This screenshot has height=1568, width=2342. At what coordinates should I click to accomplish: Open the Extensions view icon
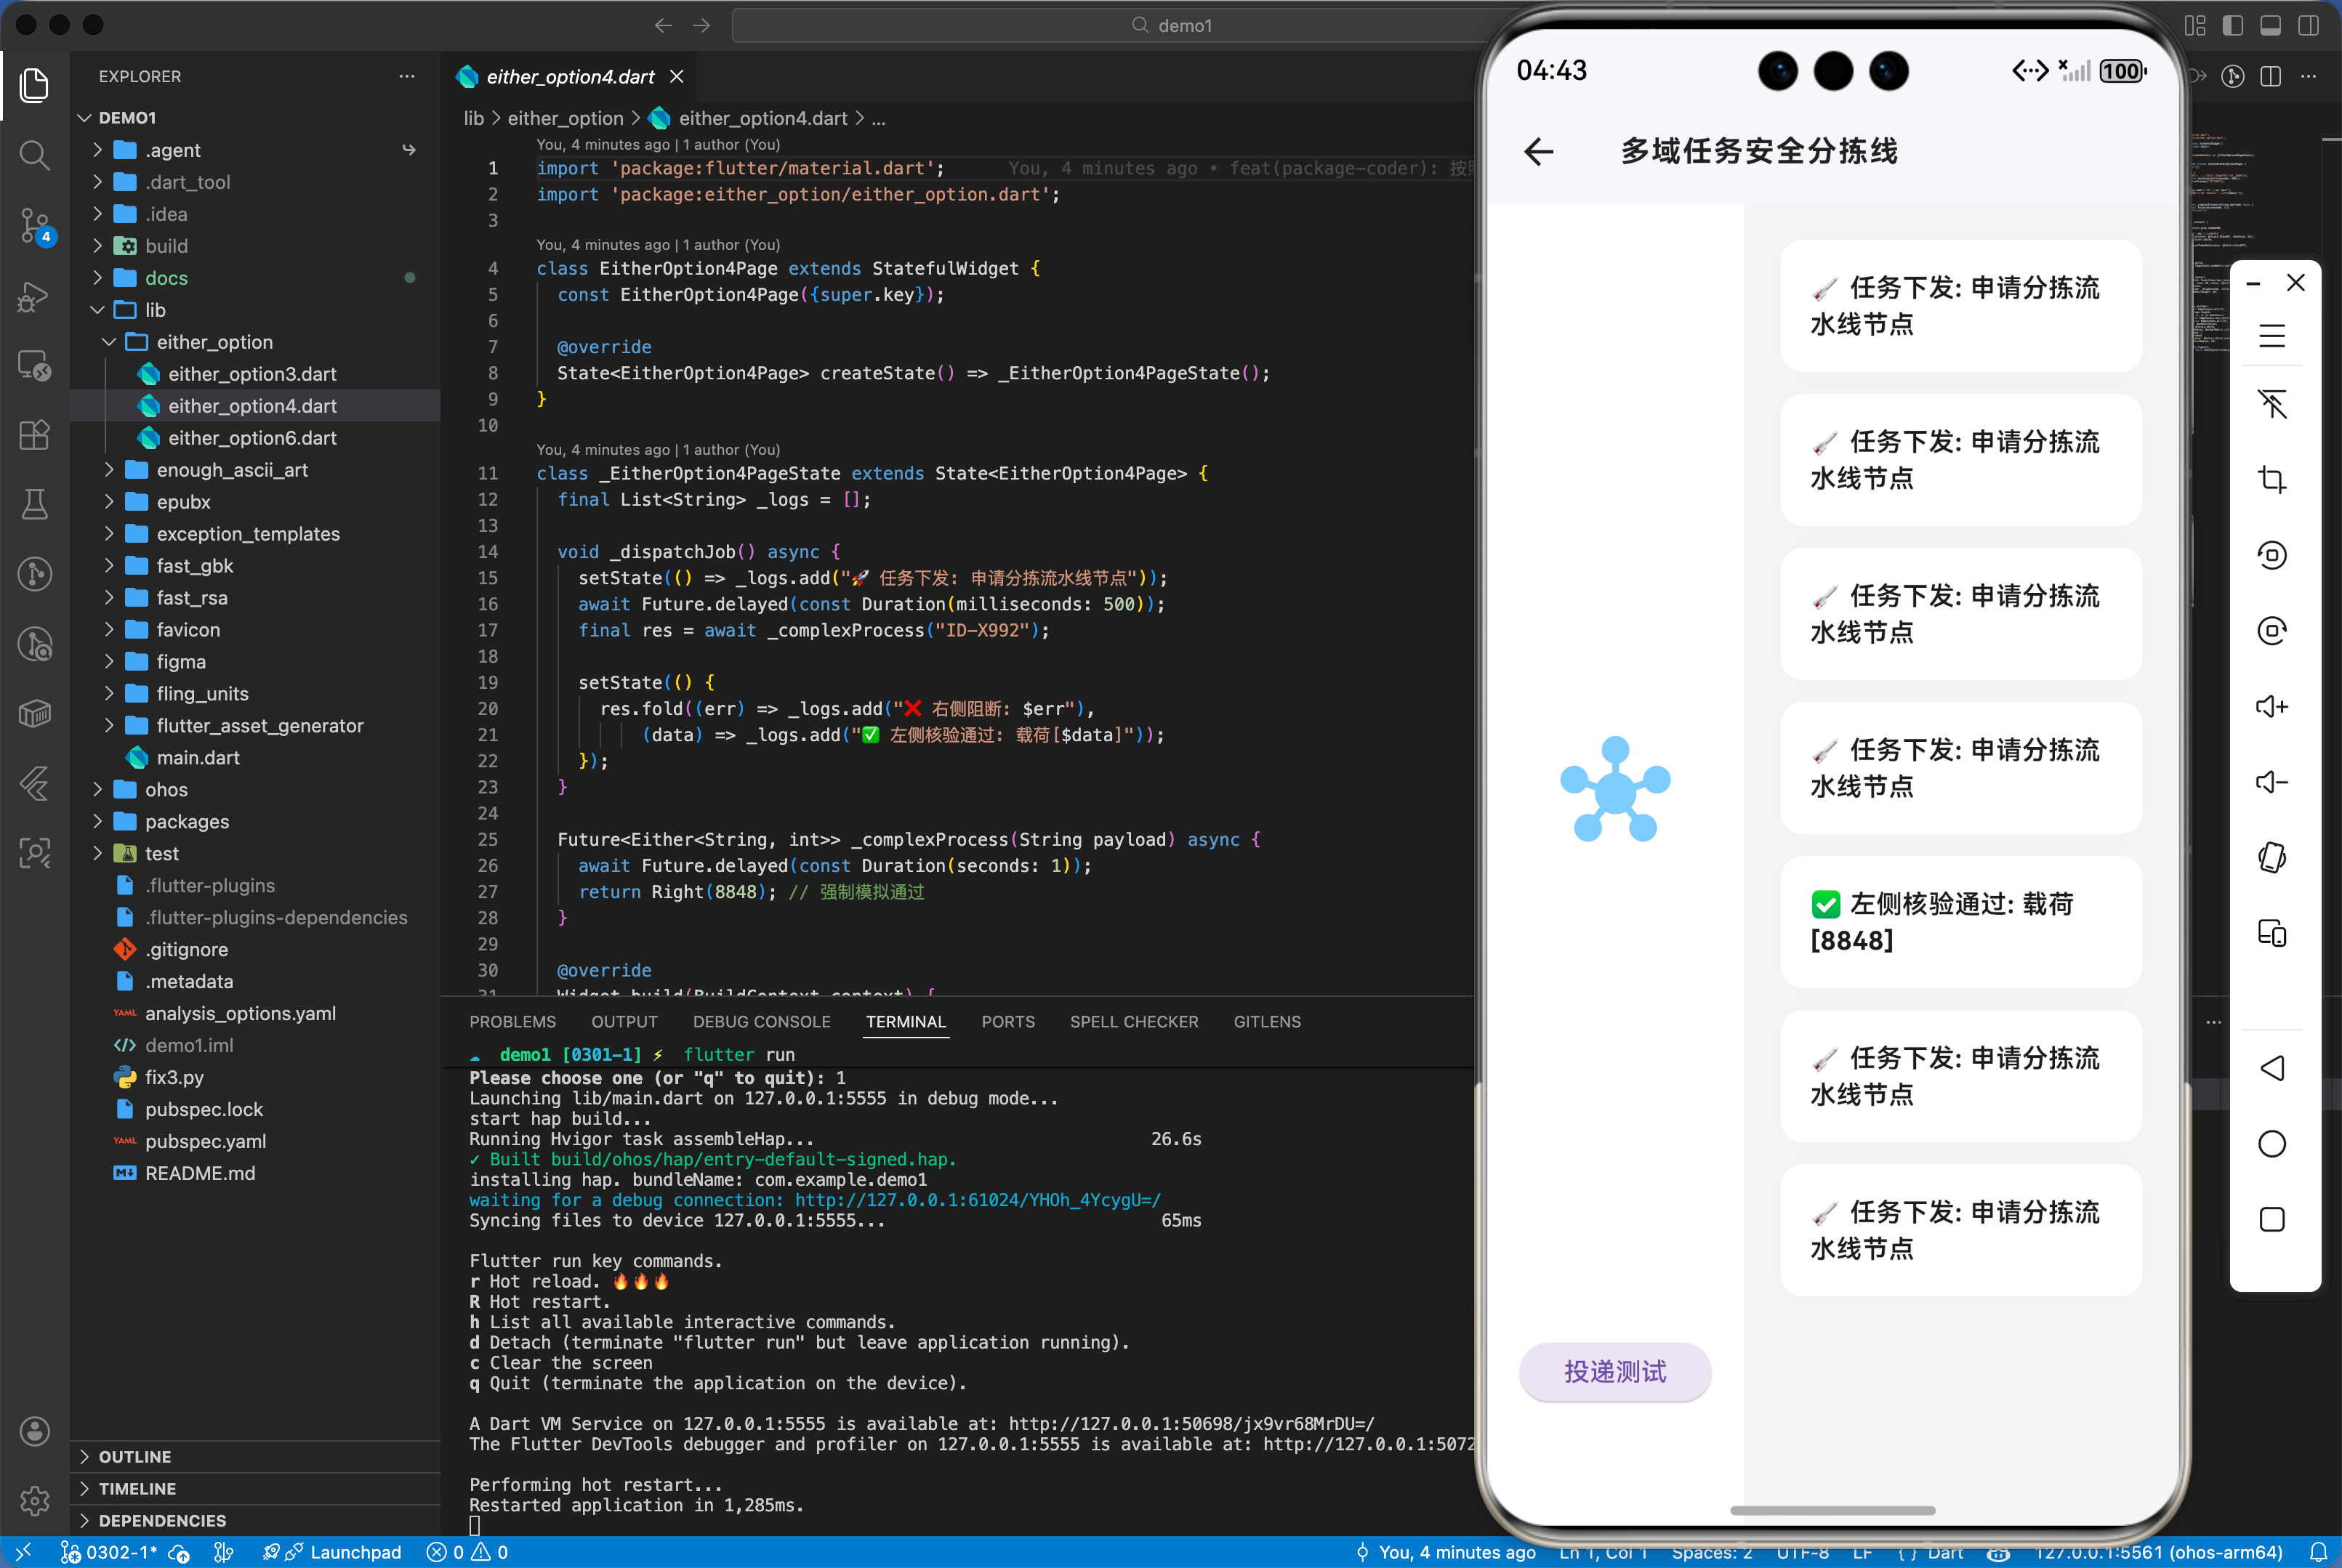pos(34,435)
